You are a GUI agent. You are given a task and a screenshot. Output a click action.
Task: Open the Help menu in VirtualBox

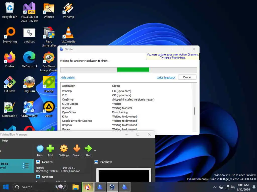[5, 140]
